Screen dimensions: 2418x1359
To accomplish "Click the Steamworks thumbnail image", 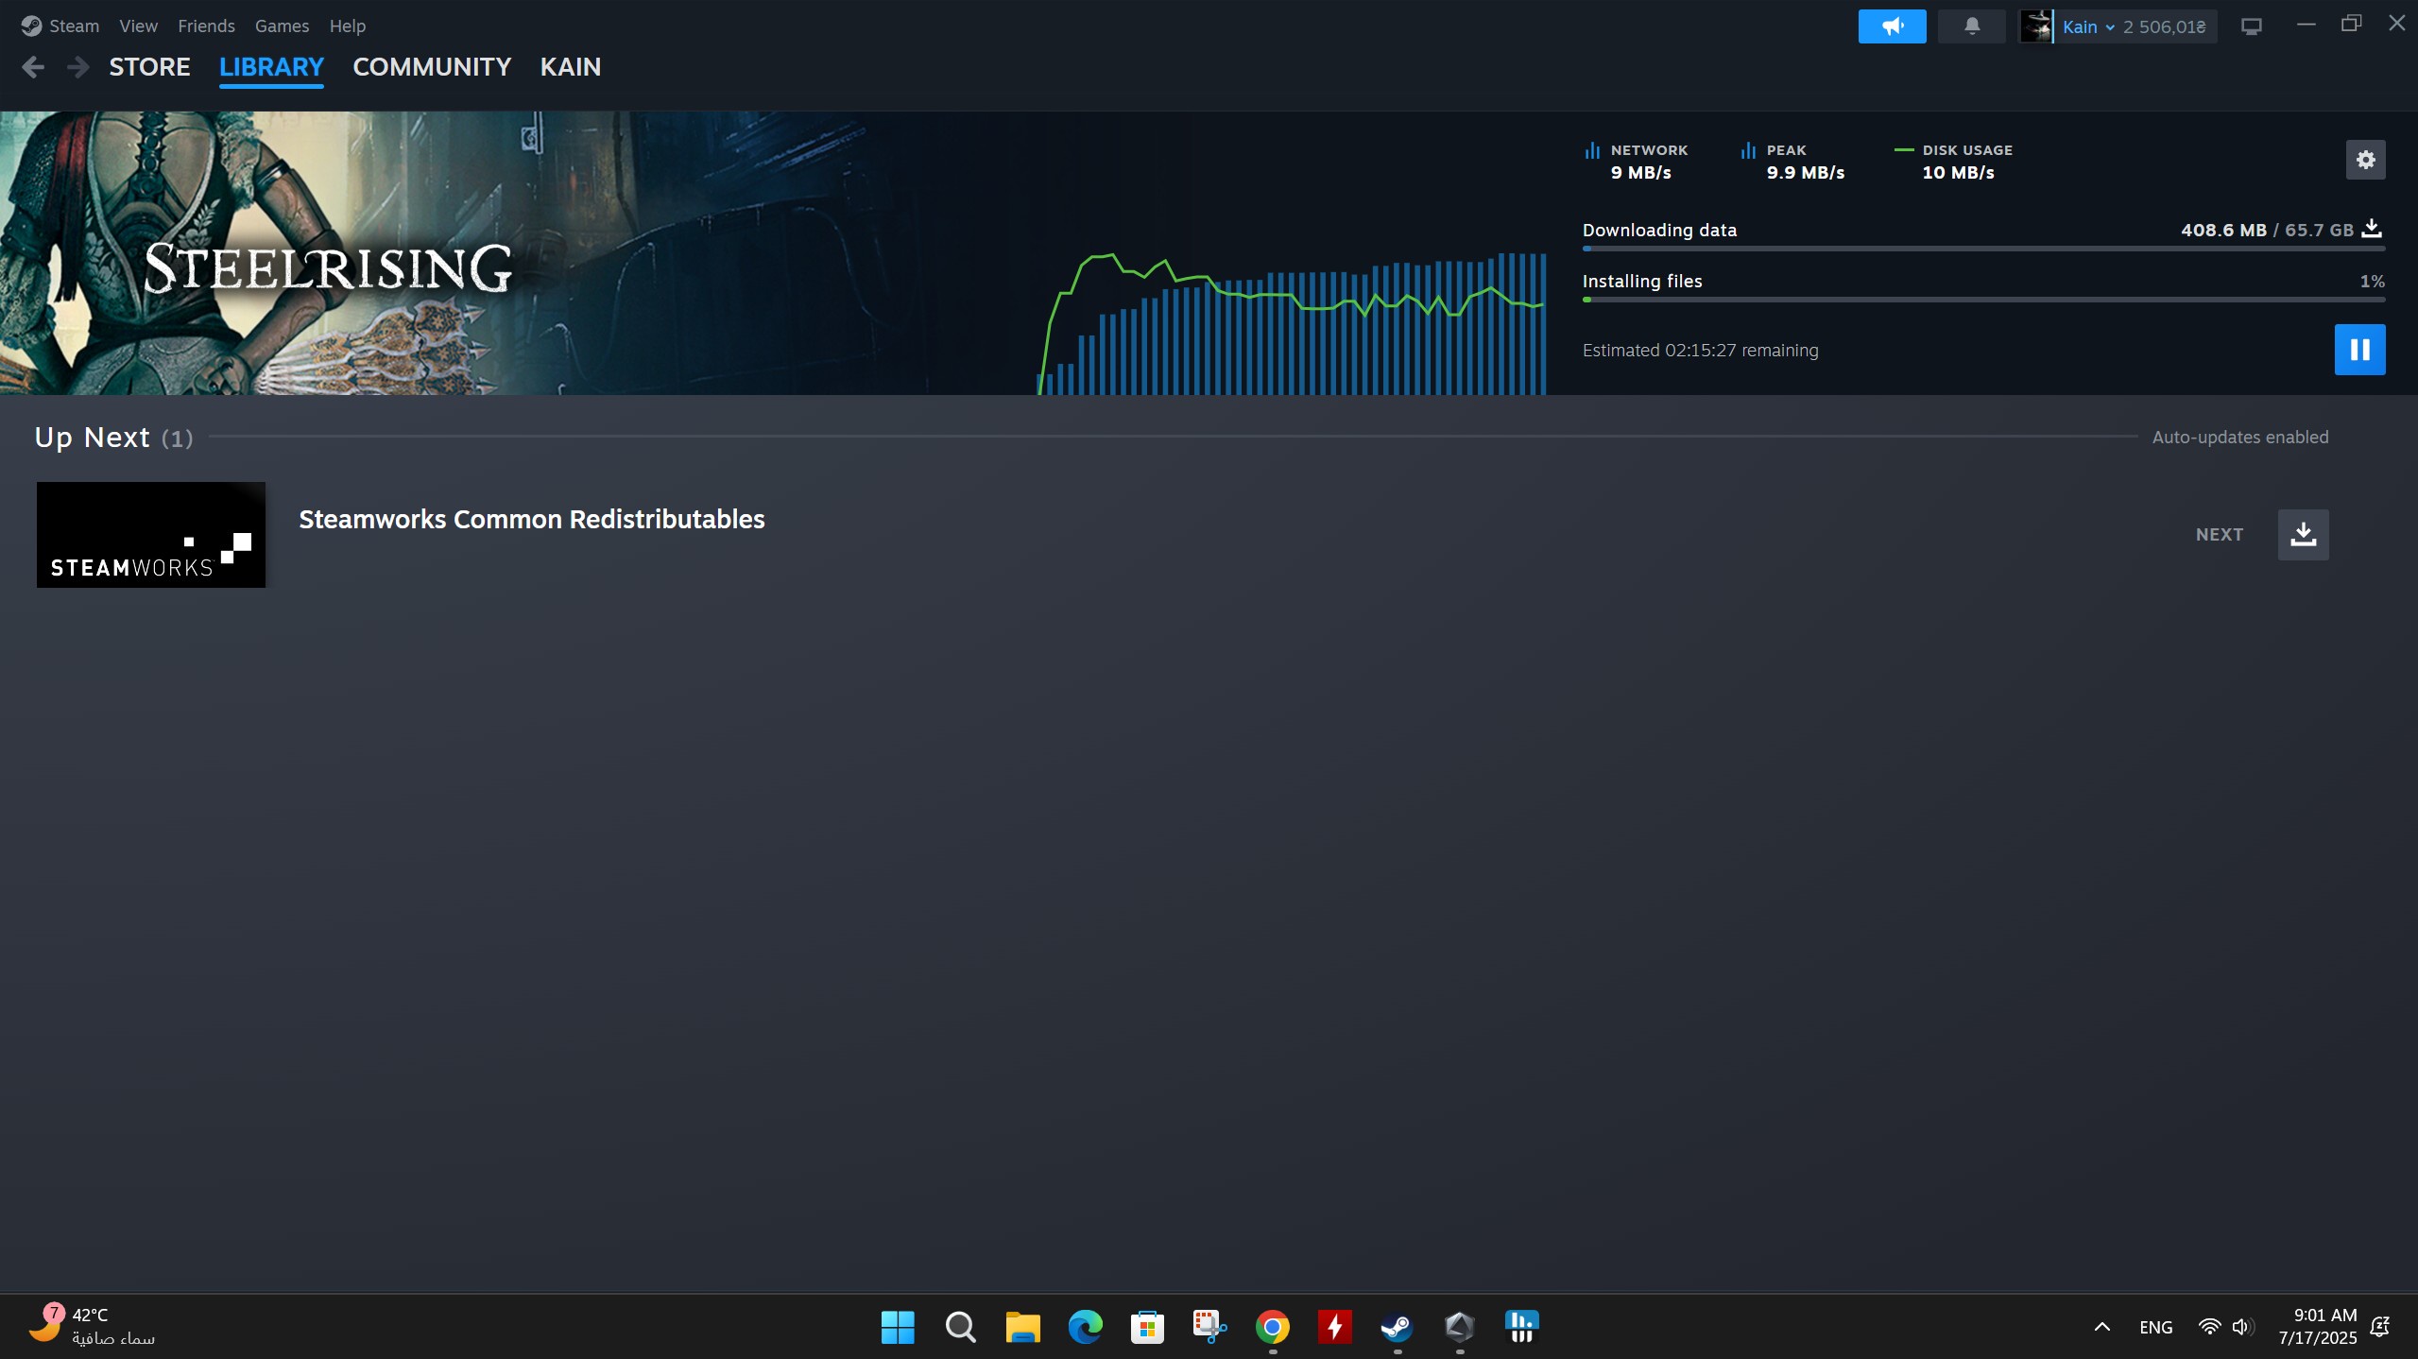I will point(151,535).
